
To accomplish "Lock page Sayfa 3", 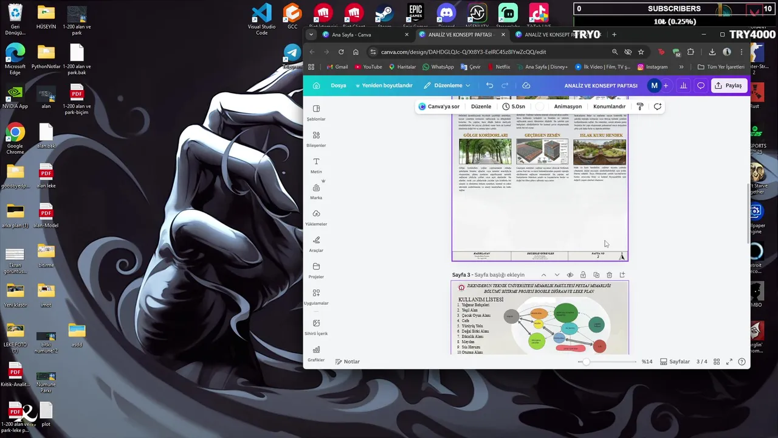I will [x=583, y=275].
